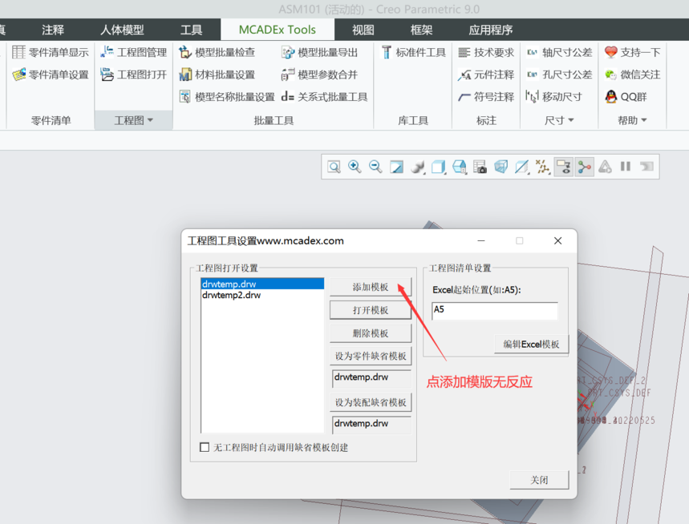689x524 pixels.
Task: Open the view manager camera icon
Action: pos(480,167)
